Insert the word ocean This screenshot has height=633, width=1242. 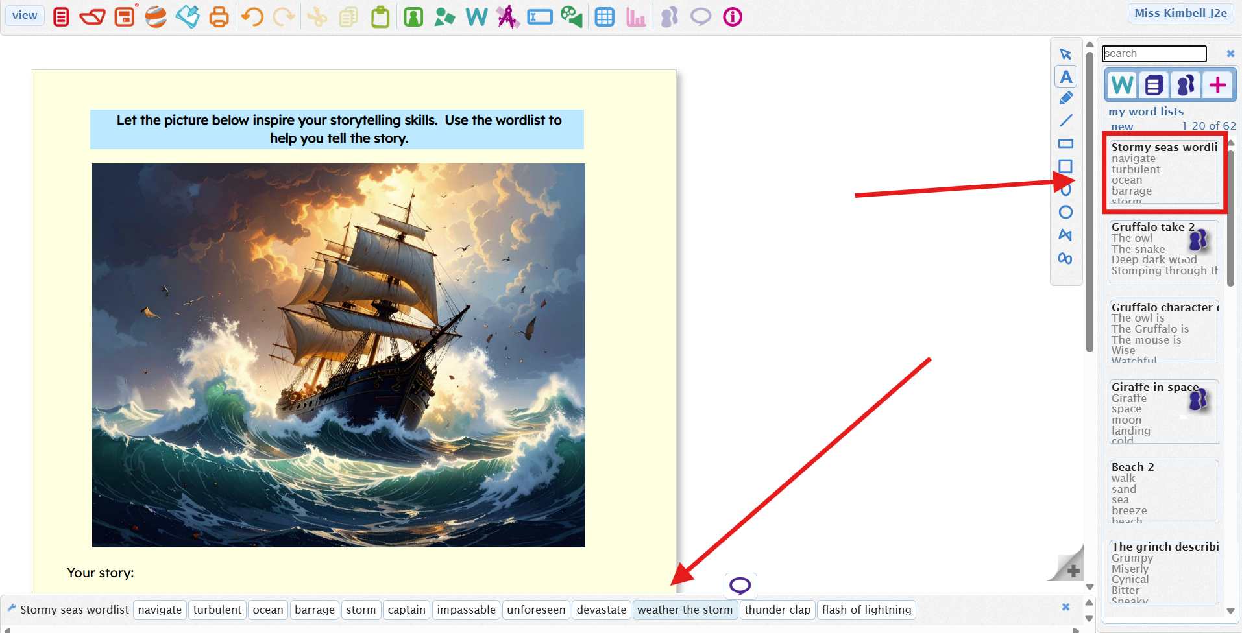268,610
